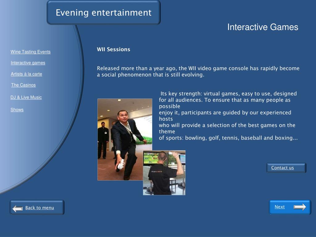
Task: Click the photo of man playing Wii tennis
Action: [164, 173]
